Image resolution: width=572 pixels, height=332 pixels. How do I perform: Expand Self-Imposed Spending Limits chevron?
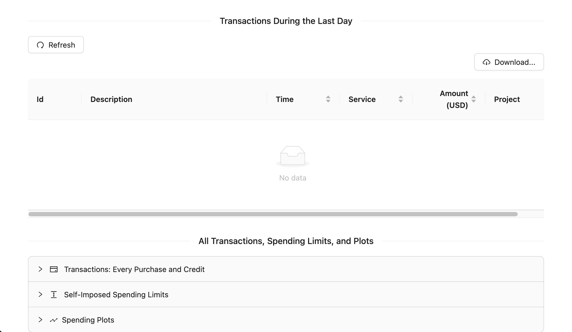pos(40,295)
